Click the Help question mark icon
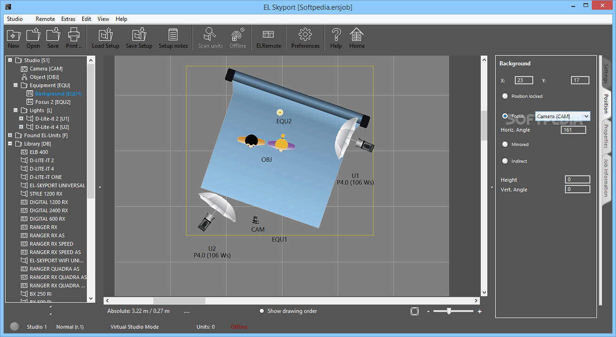This screenshot has width=616, height=337. [x=336, y=38]
